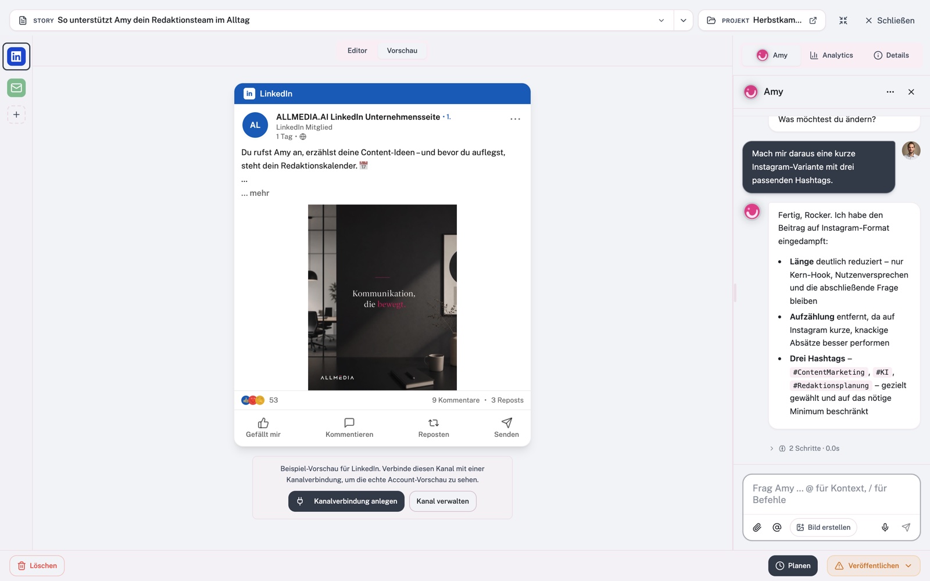
Task: Open the story title dropdown
Action: click(661, 20)
